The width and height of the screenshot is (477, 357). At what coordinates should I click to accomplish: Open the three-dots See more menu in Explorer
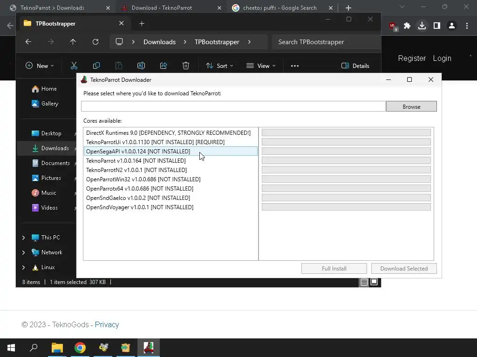coord(295,66)
